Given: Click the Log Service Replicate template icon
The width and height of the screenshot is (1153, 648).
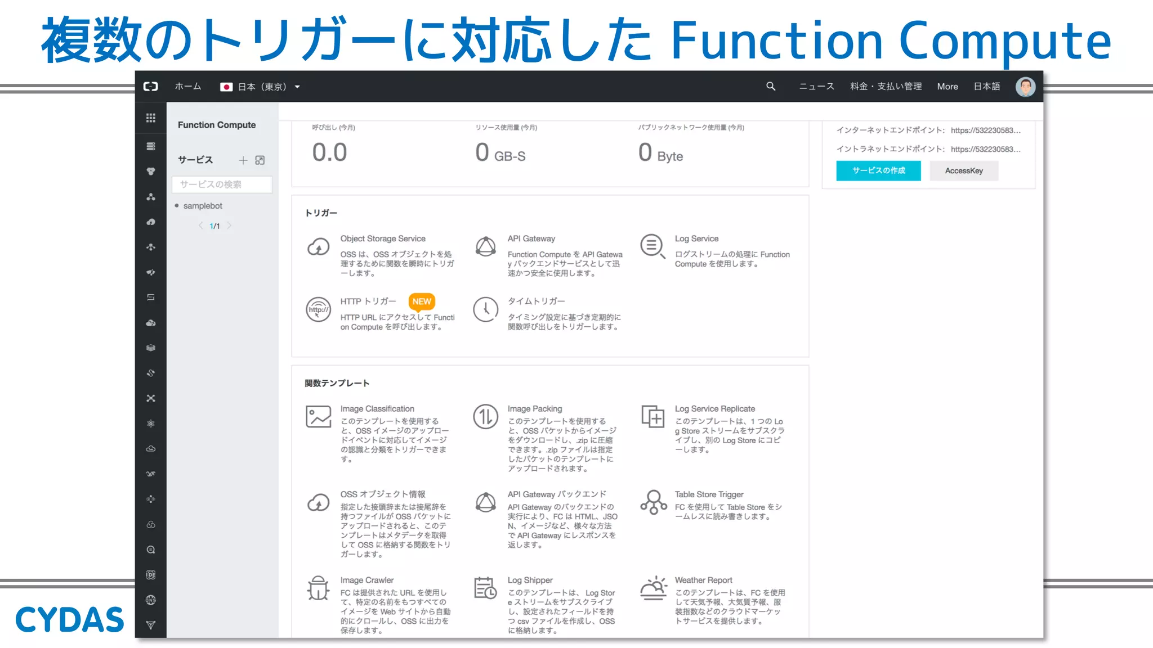Looking at the screenshot, I should coord(653,416).
